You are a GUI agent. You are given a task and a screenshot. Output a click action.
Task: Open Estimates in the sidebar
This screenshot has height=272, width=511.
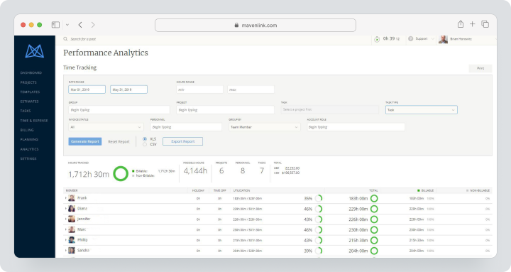[29, 102]
